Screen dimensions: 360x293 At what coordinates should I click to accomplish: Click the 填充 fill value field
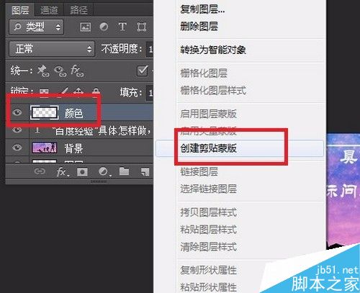[x=150, y=93]
